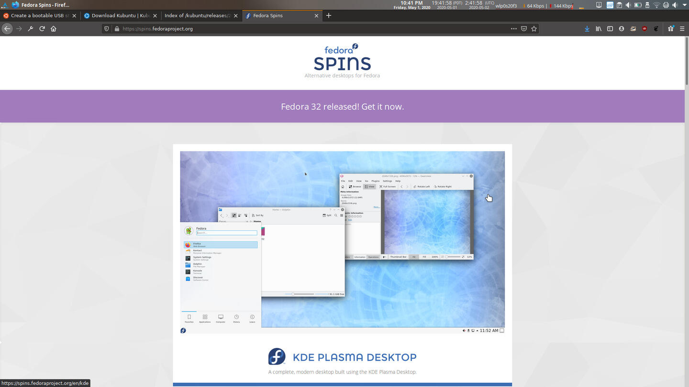
Task: Open a new browser tab
Action: (329, 15)
